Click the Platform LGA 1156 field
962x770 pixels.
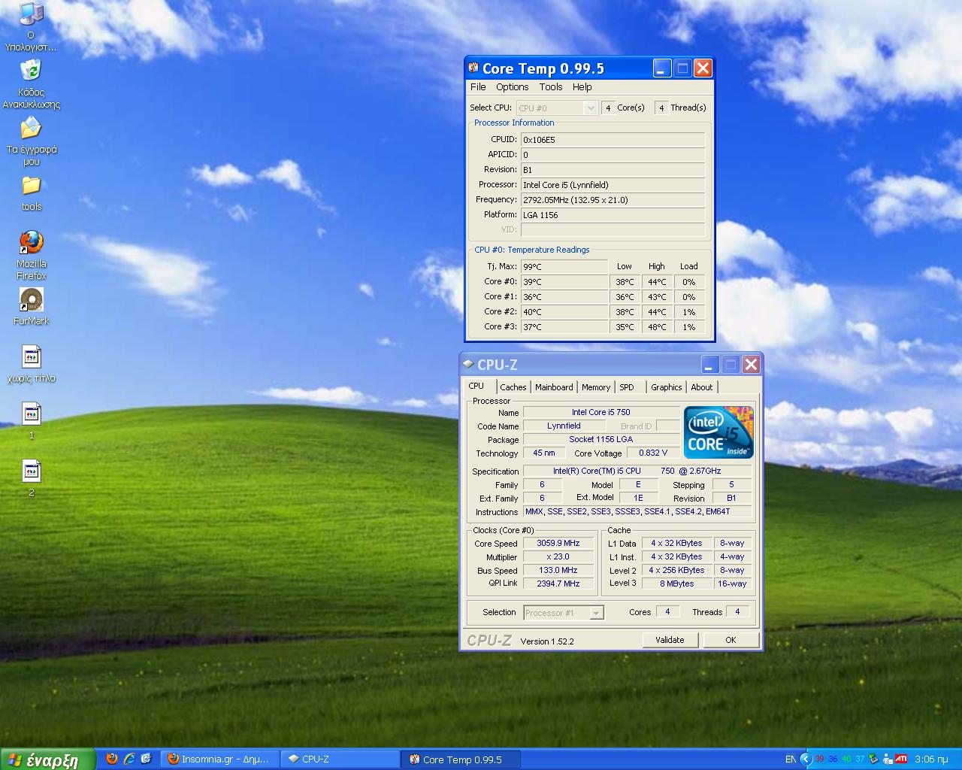coord(613,214)
